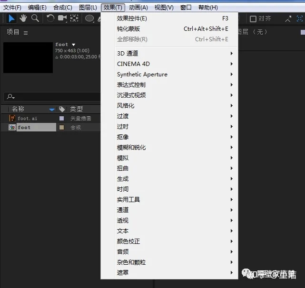Select the Hand tool
Image resolution: width=305 pixels, height=288 pixels.
tap(23, 19)
